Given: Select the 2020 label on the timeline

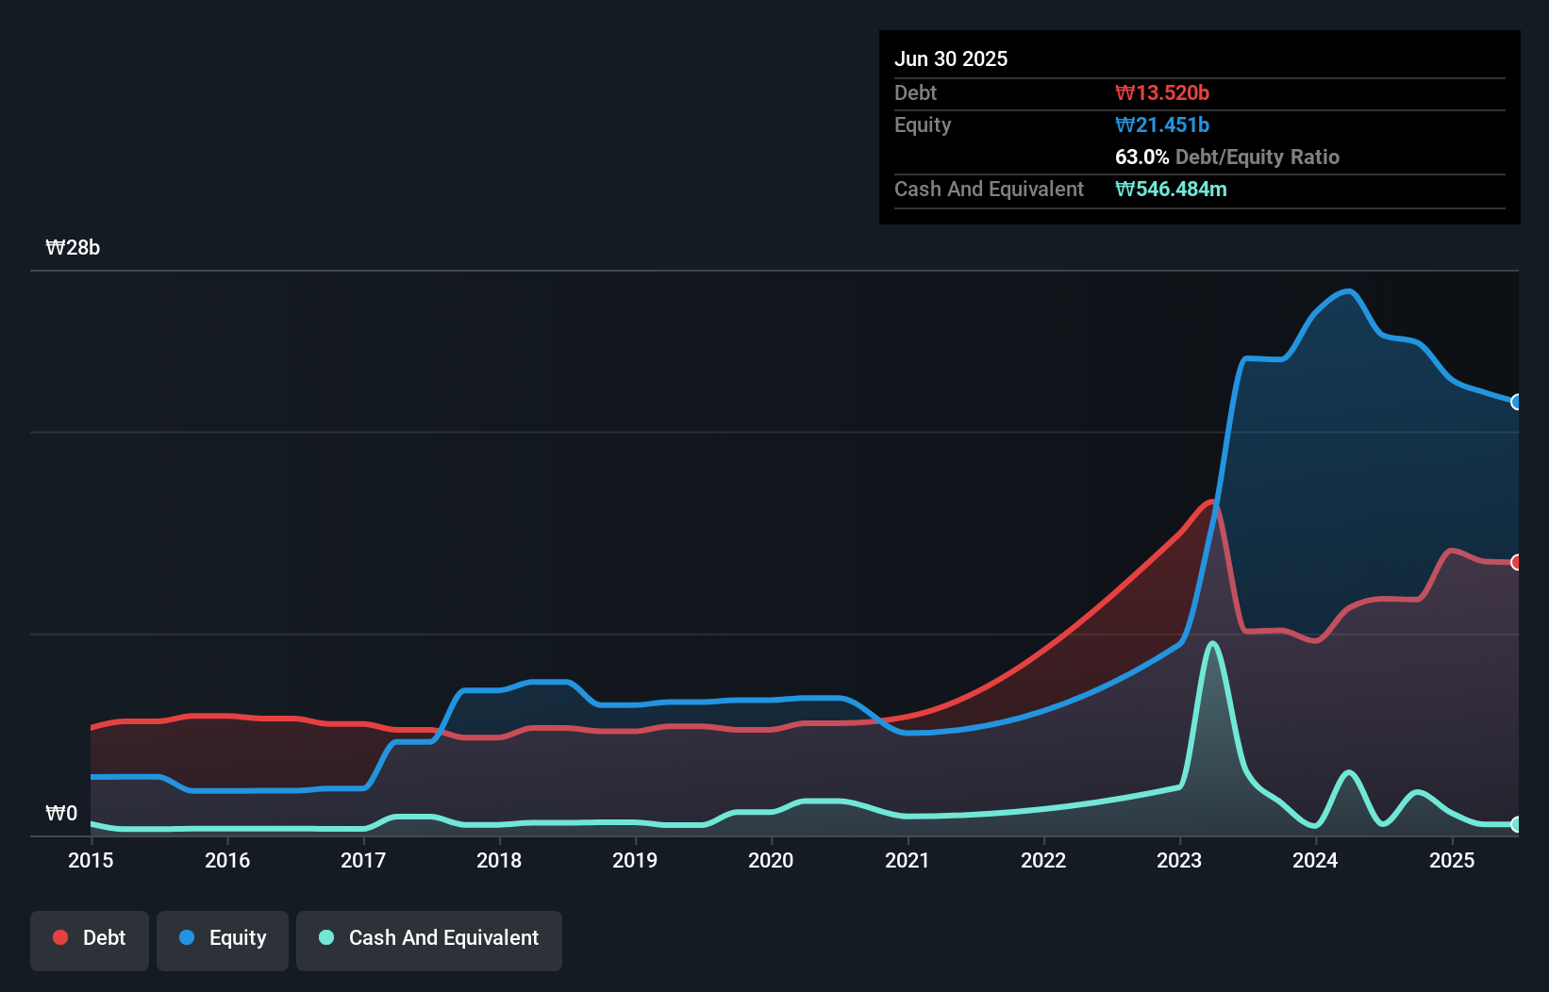Looking at the screenshot, I should coord(771,860).
